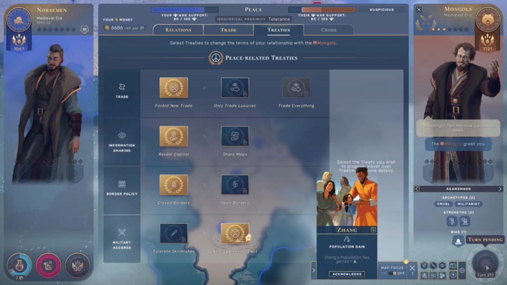Image resolution: width=507 pixels, height=285 pixels.
Task: Select the Closed Borders treaty
Action: click(x=174, y=185)
